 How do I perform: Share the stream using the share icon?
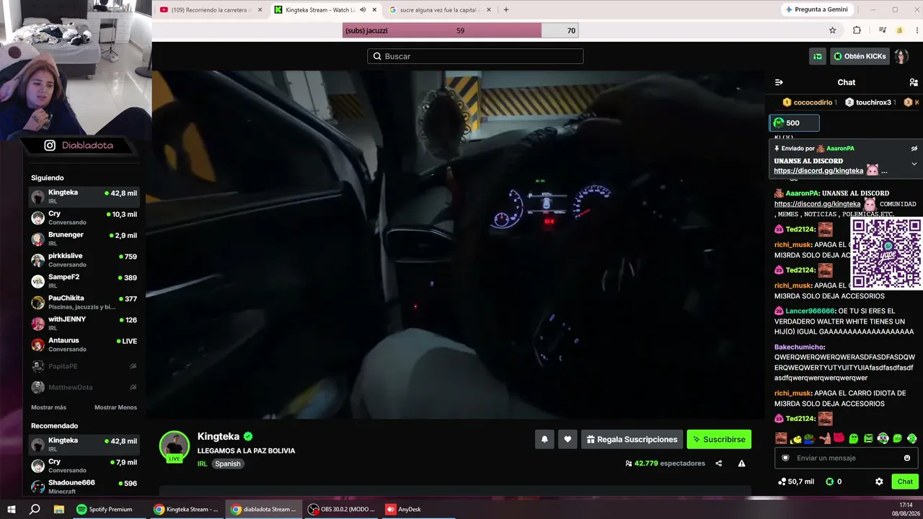(x=718, y=463)
